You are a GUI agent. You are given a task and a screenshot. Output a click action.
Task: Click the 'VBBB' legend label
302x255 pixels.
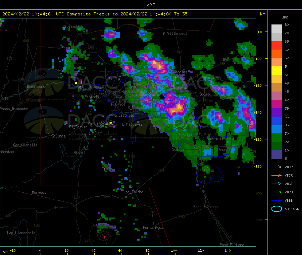tap(289, 201)
